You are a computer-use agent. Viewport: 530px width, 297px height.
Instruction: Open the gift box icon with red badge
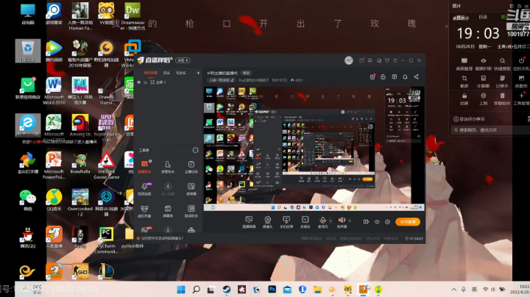click(372, 76)
